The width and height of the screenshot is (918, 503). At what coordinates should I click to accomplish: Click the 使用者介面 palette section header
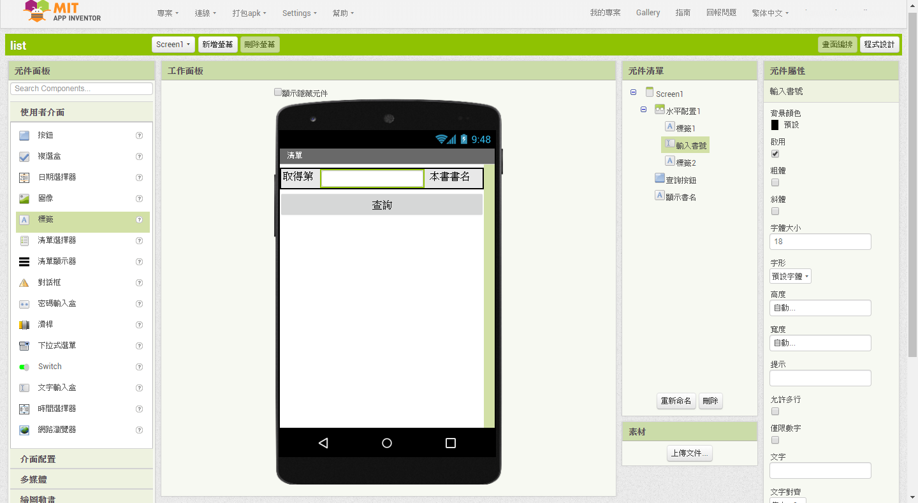point(82,112)
